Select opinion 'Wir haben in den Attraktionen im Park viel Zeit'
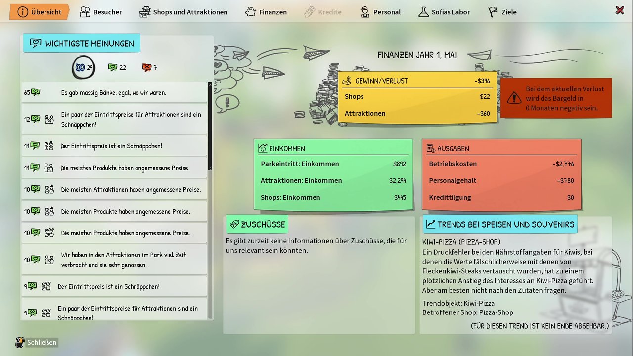633x356 pixels. (114, 260)
